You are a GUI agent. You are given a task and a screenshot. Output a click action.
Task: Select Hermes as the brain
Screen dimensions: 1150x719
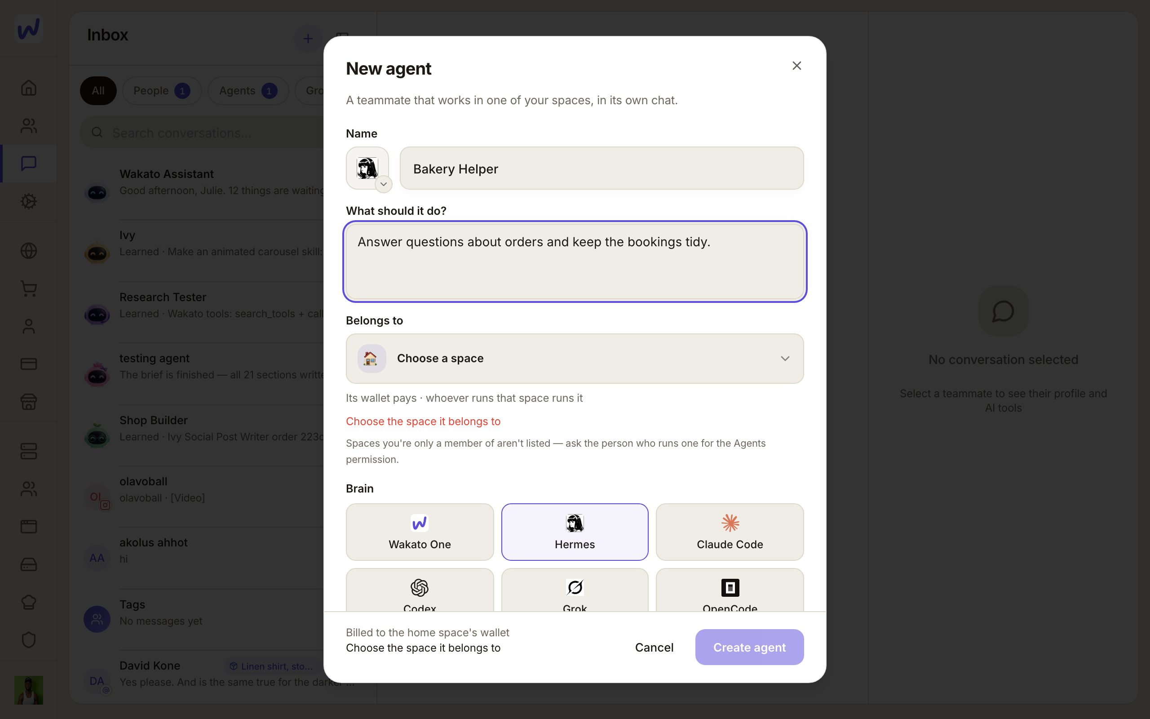(575, 532)
